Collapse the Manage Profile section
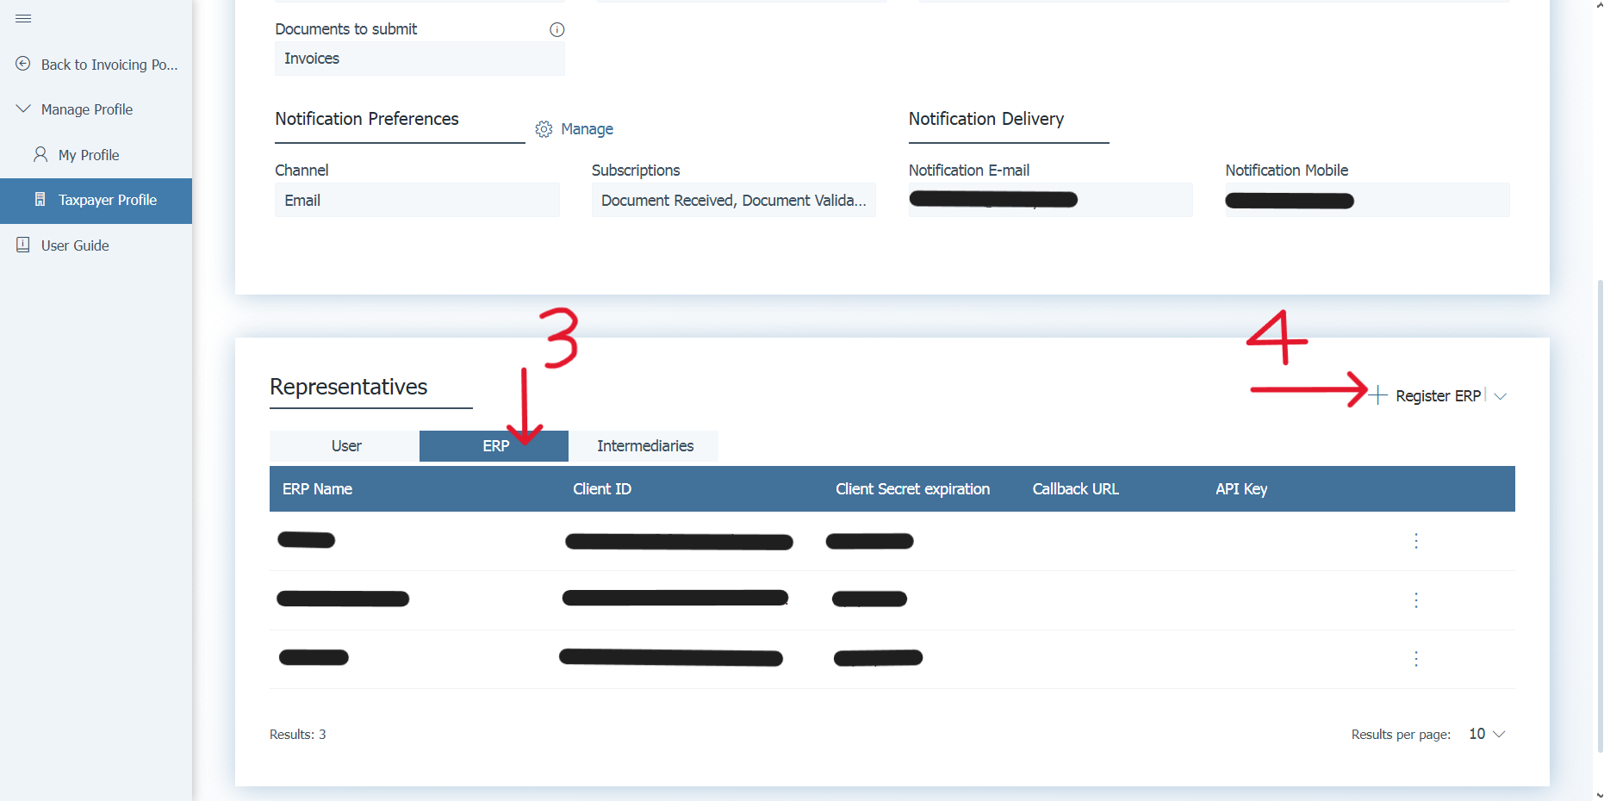The width and height of the screenshot is (1604, 801). point(23,109)
